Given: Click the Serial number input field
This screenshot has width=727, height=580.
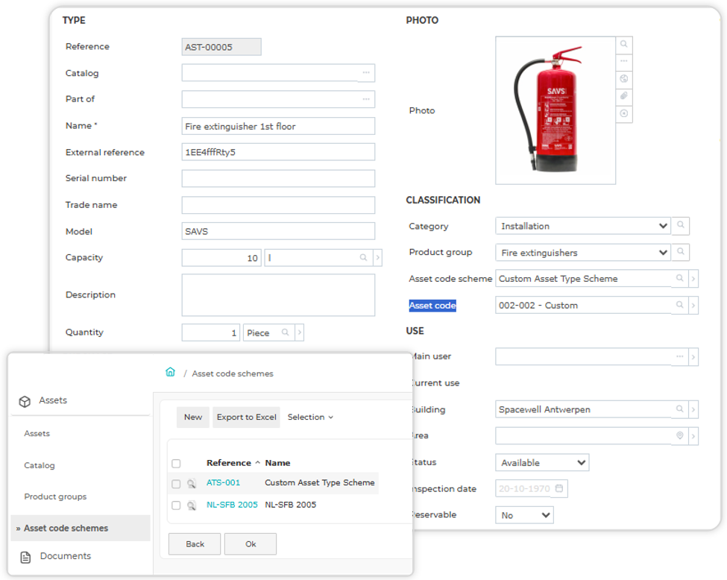Looking at the screenshot, I should (x=278, y=178).
